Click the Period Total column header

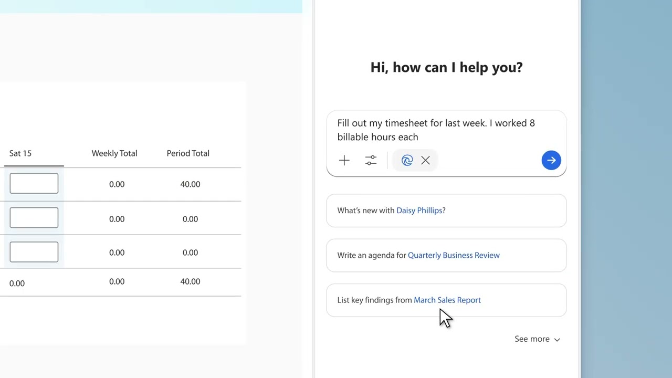[187, 153]
